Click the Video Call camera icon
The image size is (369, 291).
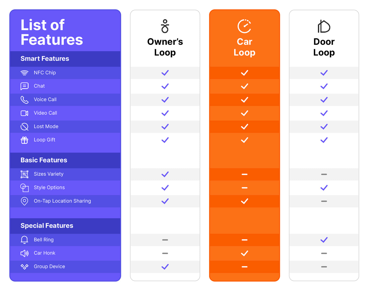[x=25, y=113]
